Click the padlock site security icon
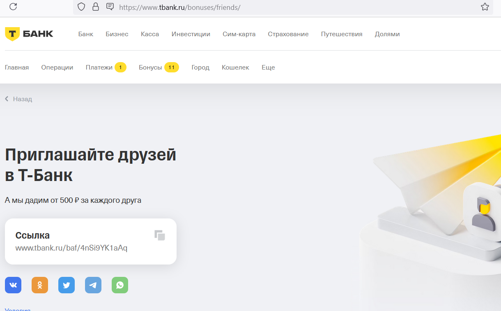 click(96, 7)
